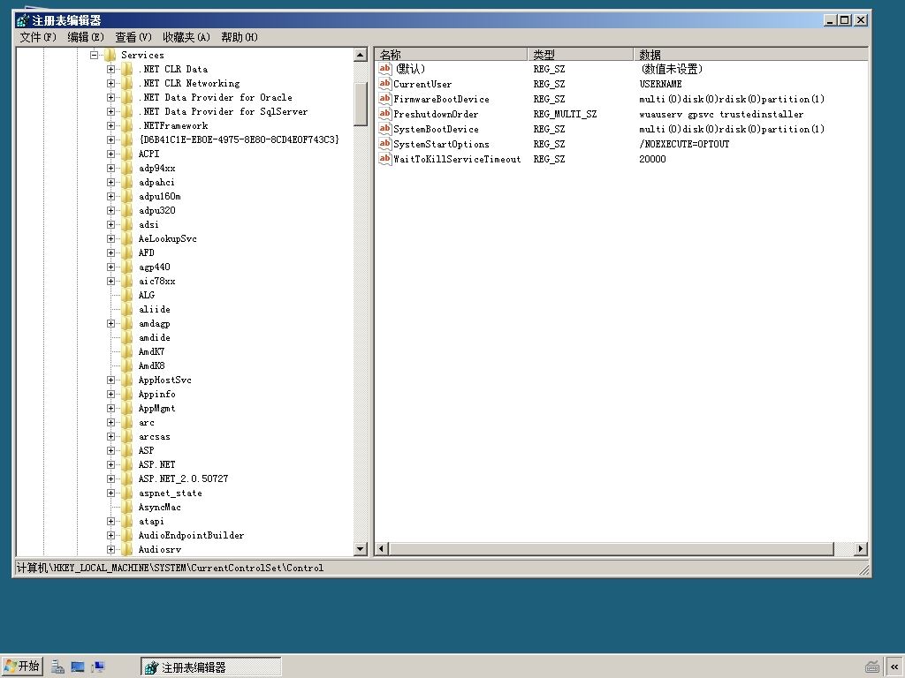Click the USERNAME data cell
905x678 pixels.
(660, 84)
